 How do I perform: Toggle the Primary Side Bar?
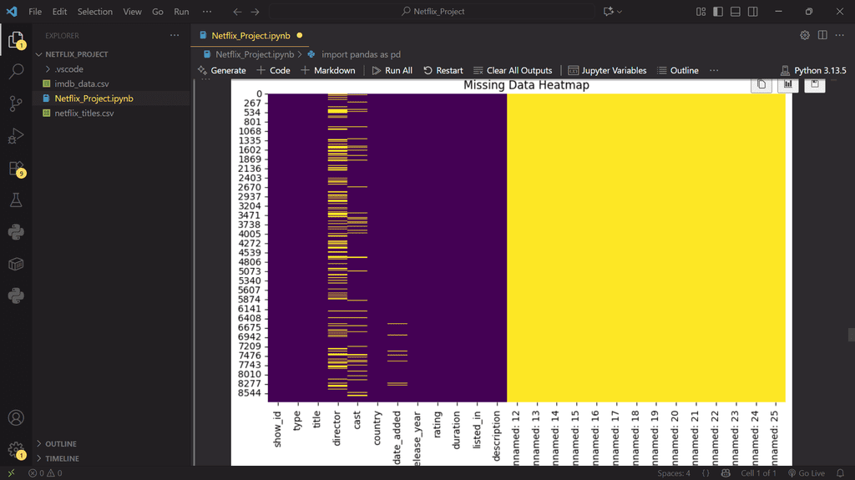pos(717,12)
